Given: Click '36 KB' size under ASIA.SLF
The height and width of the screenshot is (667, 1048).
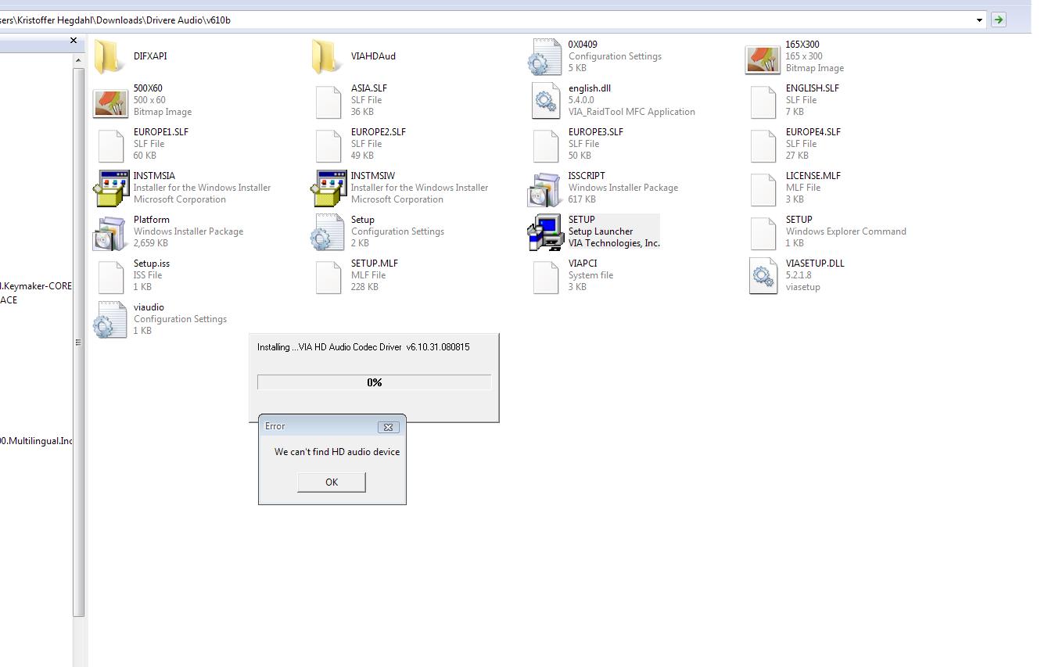Looking at the screenshot, I should tap(362, 112).
